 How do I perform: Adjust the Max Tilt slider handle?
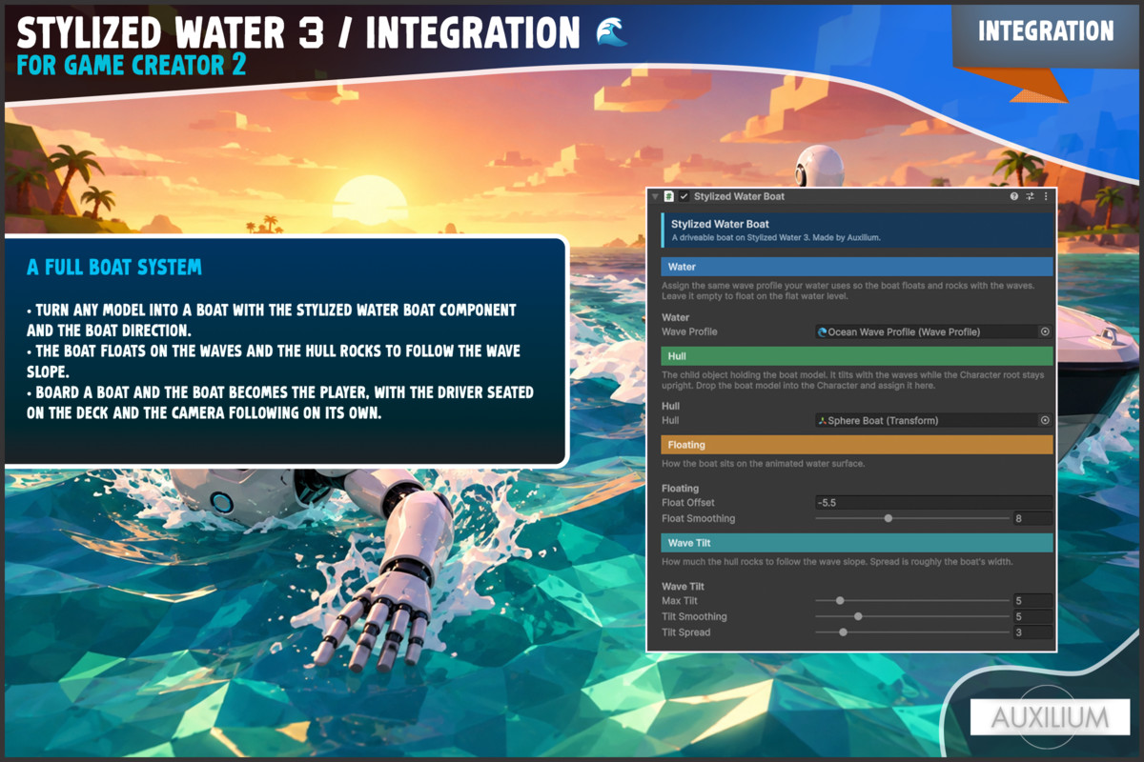[x=840, y=601]
